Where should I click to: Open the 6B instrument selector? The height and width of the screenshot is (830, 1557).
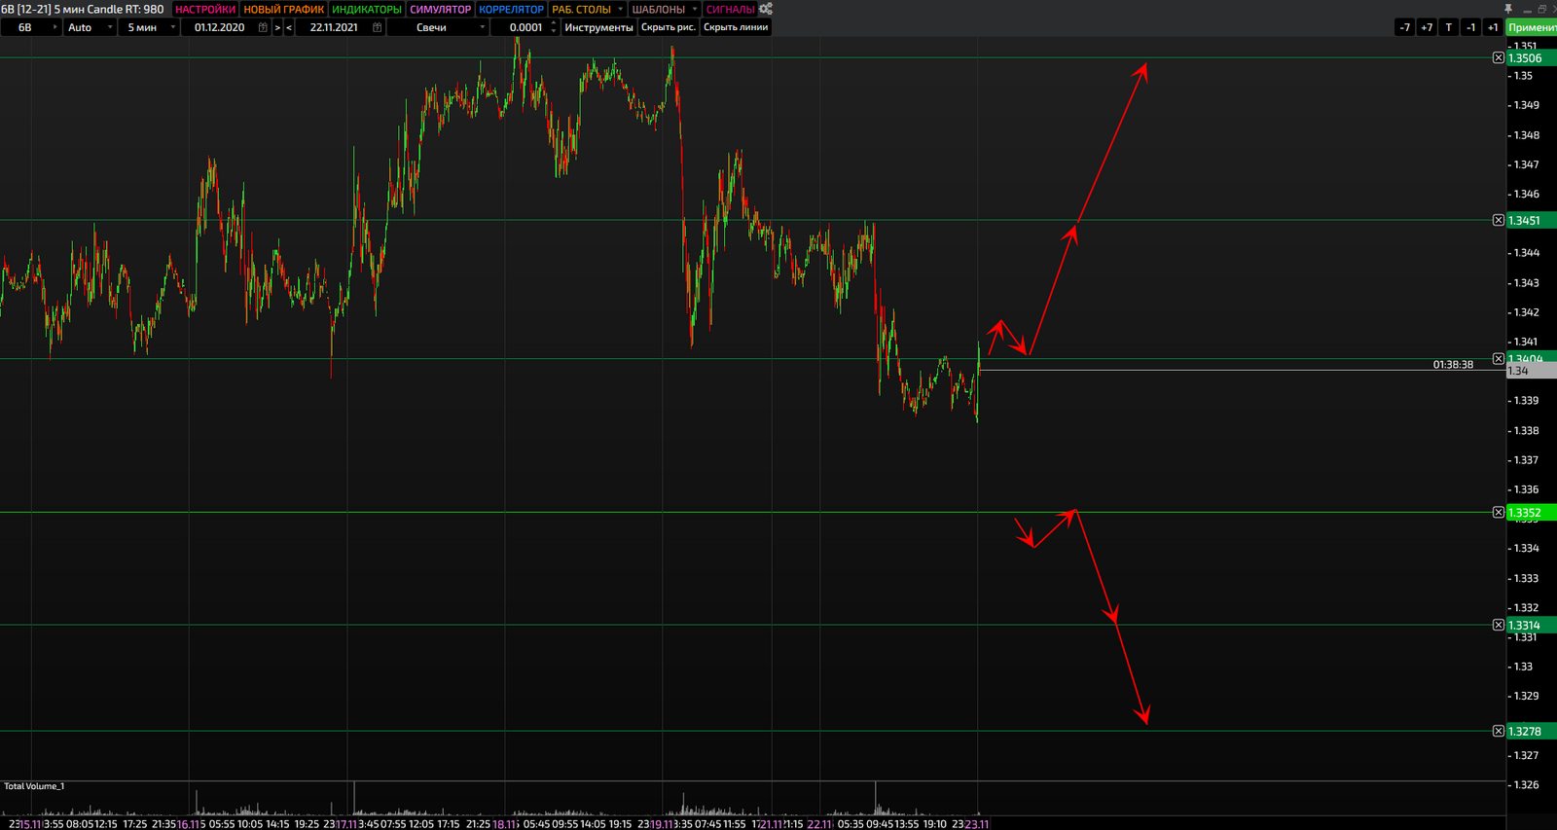31,27
